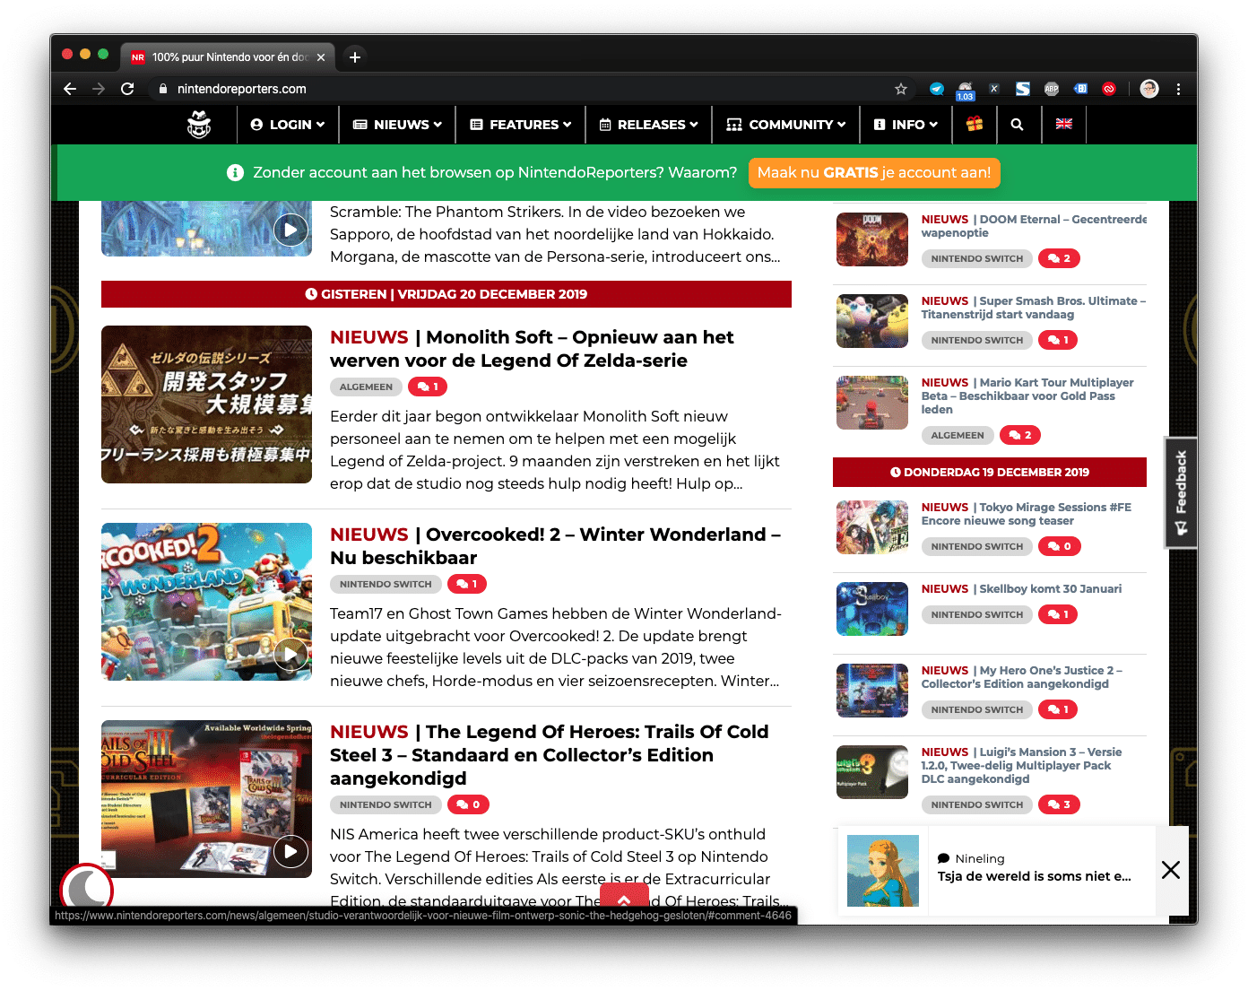Screen dimensions: 1248x991
Task: Play the Trails of Cold Steel video thumbnail
Action: (290, 851)
